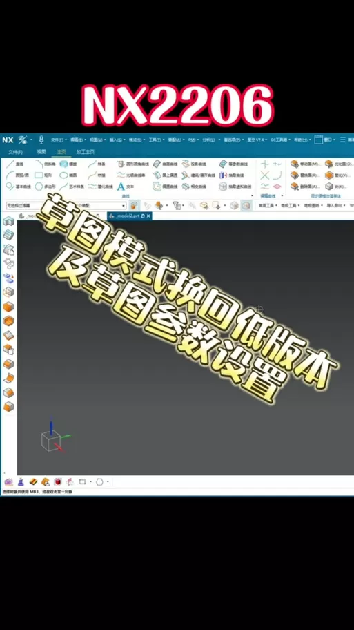Click the 相交曲线 intersection curve tool
This screenshot has height=630, width=354.
(x=194, y=187)
